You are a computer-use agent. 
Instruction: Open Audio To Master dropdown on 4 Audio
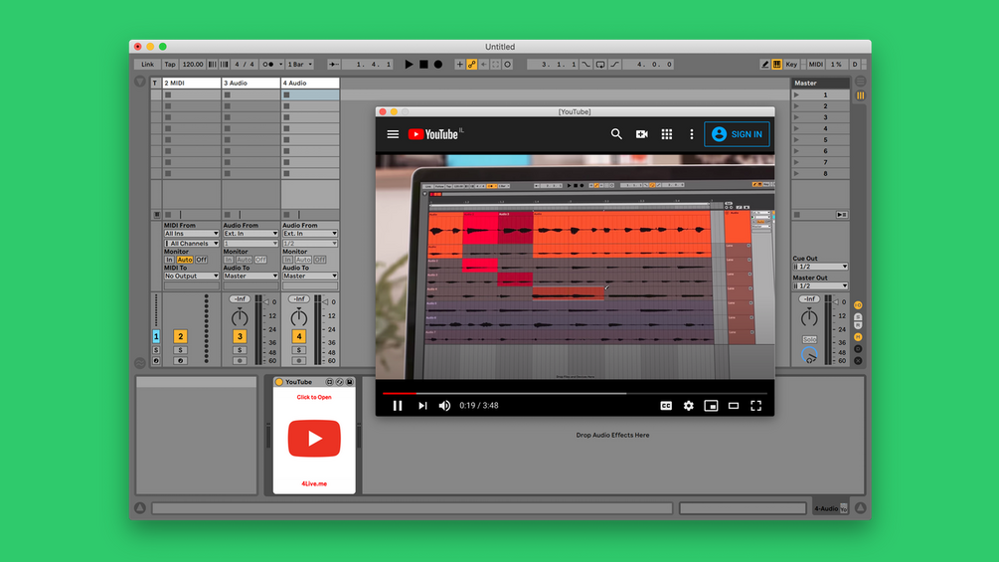click(309, 276)
